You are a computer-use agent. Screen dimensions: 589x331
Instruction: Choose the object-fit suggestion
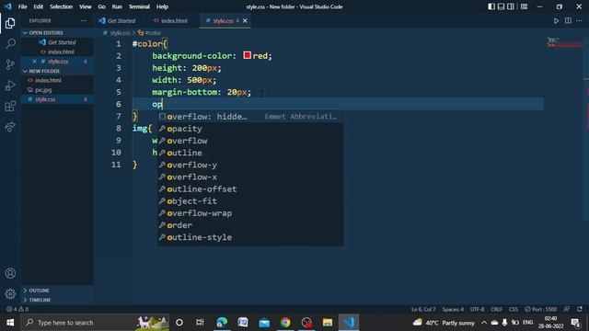pyautogui.click(x=250, y=201)
